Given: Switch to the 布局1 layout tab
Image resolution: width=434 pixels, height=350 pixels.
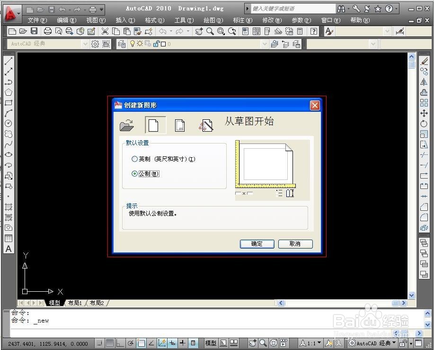Looking at the screenshot, I should [x=75, y=303].
